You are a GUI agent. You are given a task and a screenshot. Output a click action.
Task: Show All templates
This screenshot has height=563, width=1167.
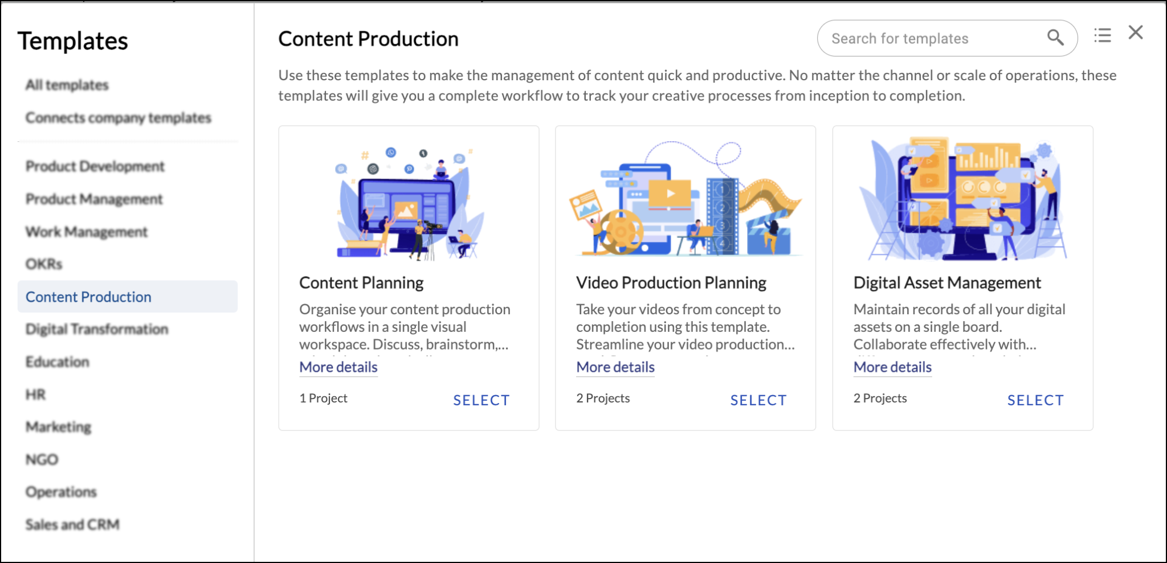point(67,84)
